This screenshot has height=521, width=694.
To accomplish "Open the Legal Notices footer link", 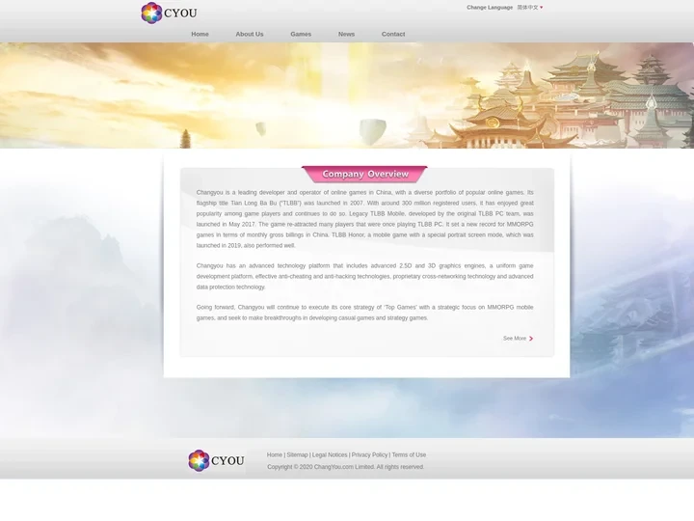I will click(x=330, y=455).
